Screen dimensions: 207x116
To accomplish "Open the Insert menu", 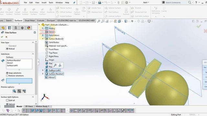I will (x=44, y=3).
